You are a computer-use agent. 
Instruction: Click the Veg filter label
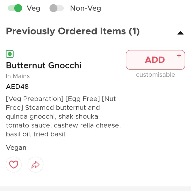(33, 8)
